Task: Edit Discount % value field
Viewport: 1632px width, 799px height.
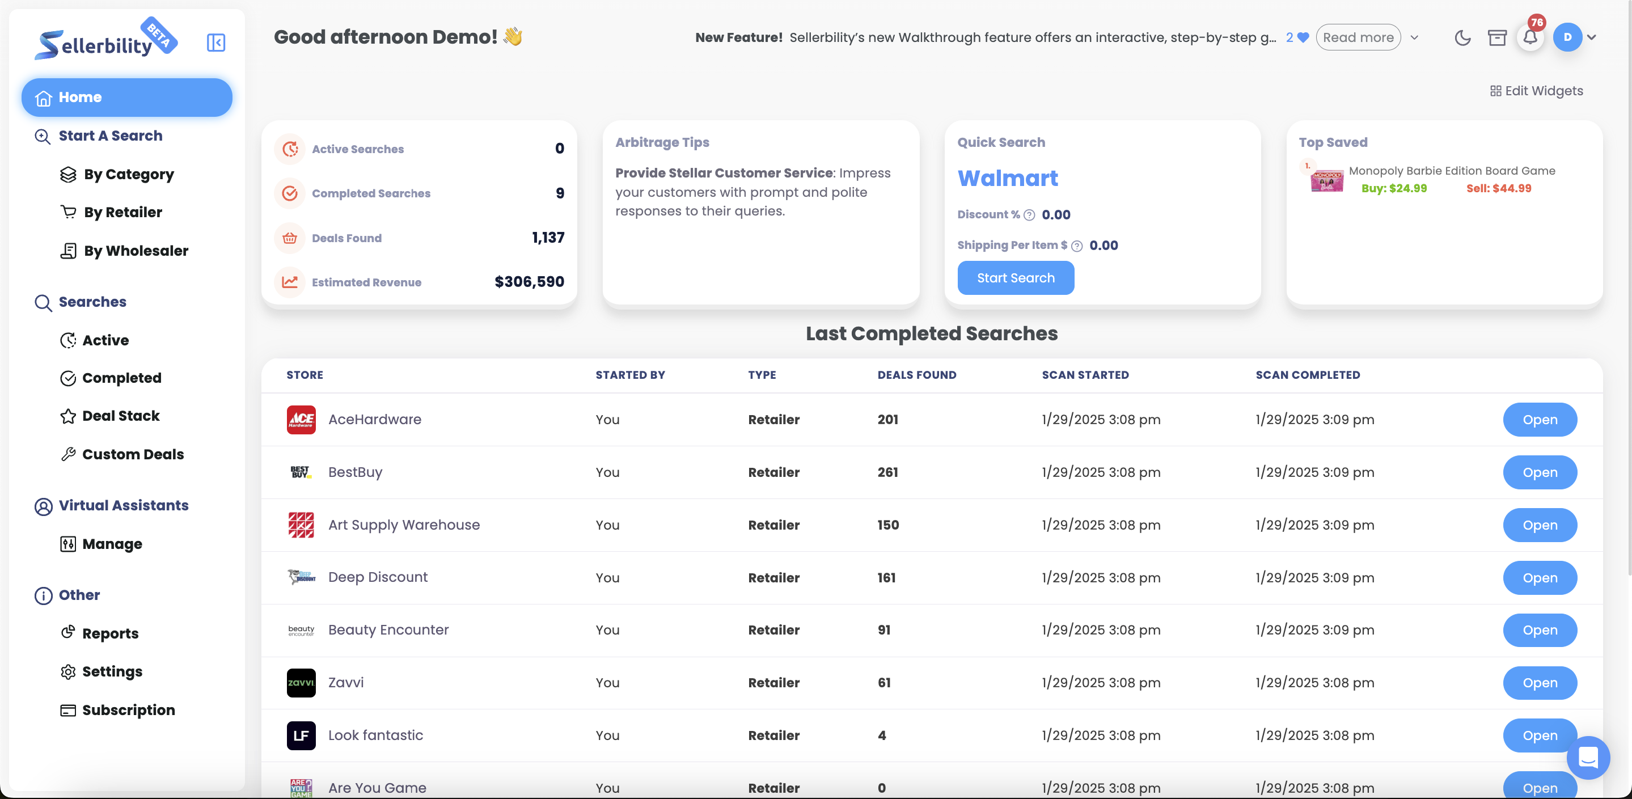Action: point(1056,215)
